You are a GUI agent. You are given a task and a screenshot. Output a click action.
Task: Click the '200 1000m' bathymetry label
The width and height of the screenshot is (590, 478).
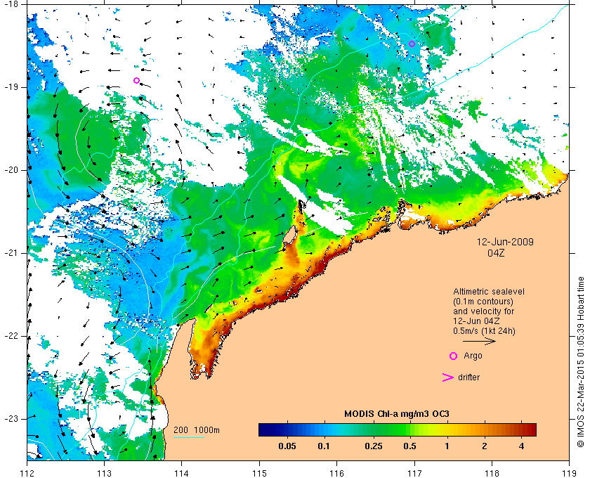pyautogui.click(x=197, y=430)
